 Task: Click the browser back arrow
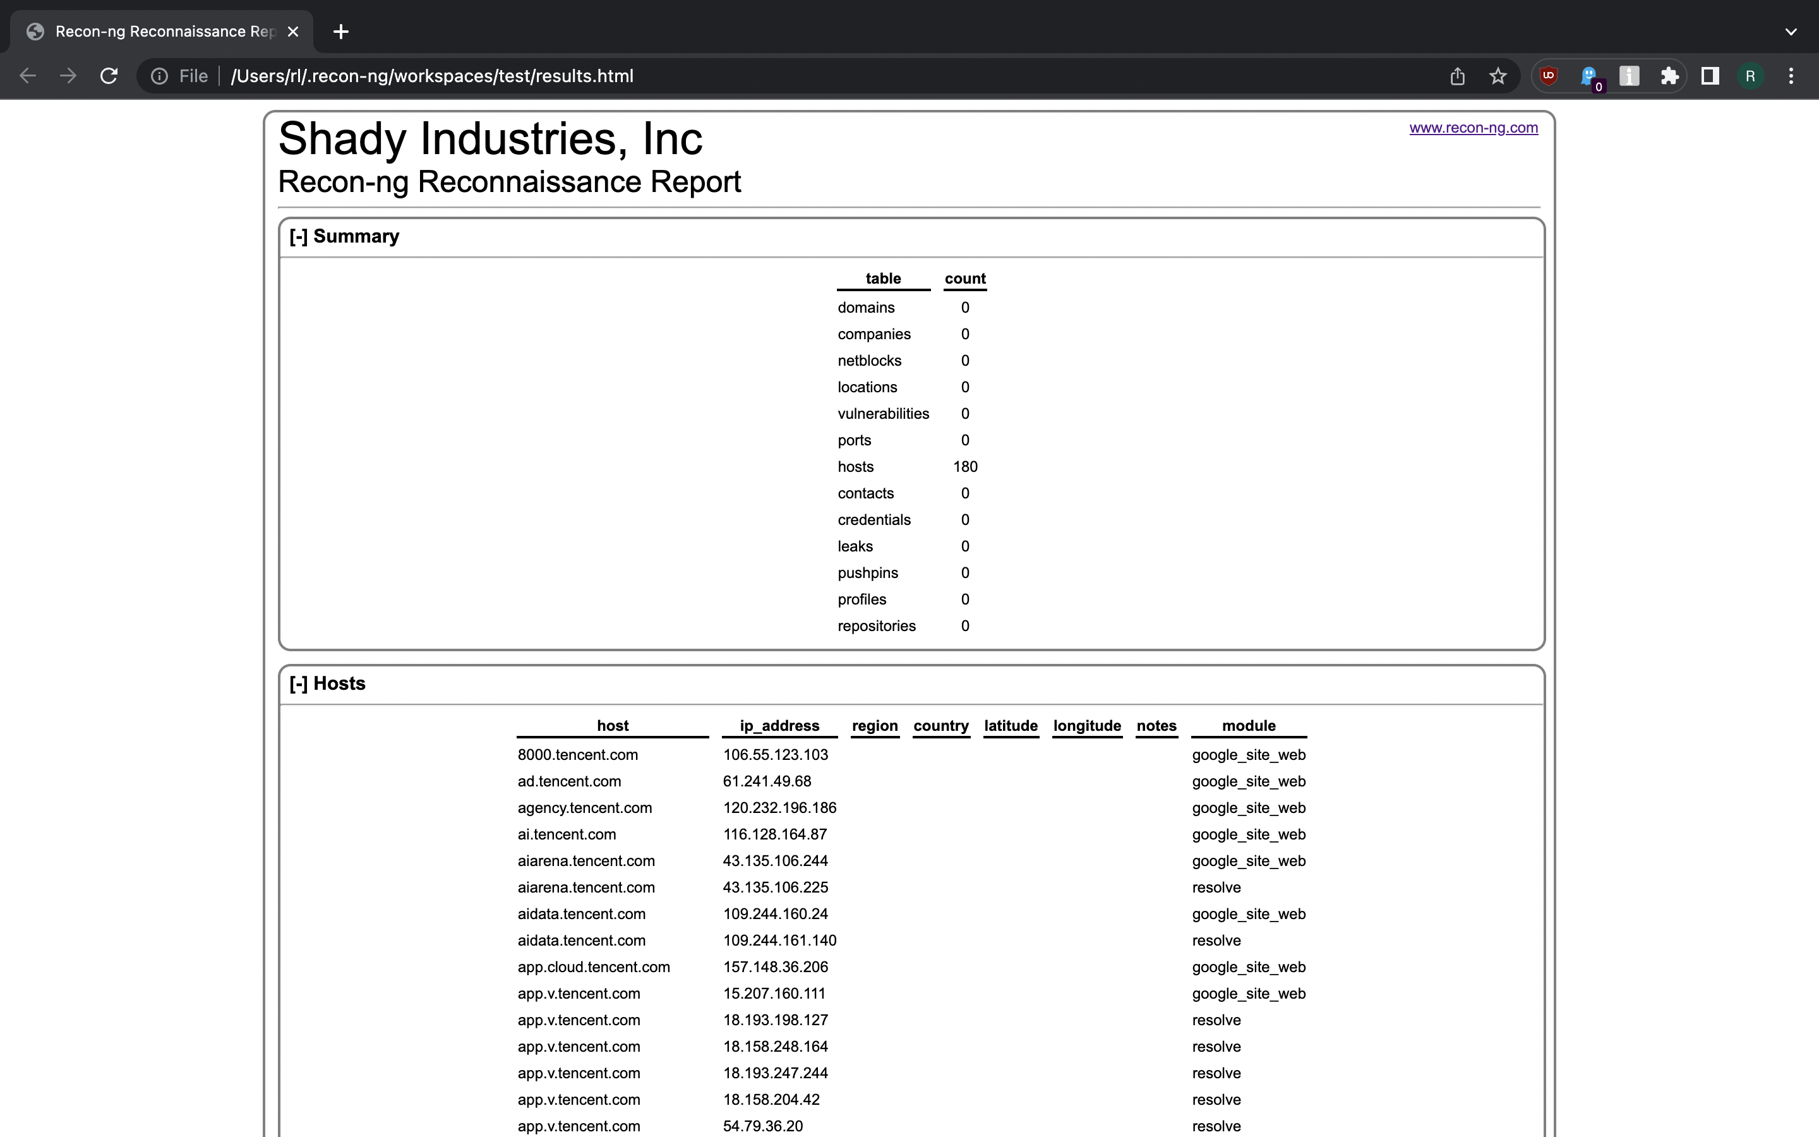tap(28, 76)
